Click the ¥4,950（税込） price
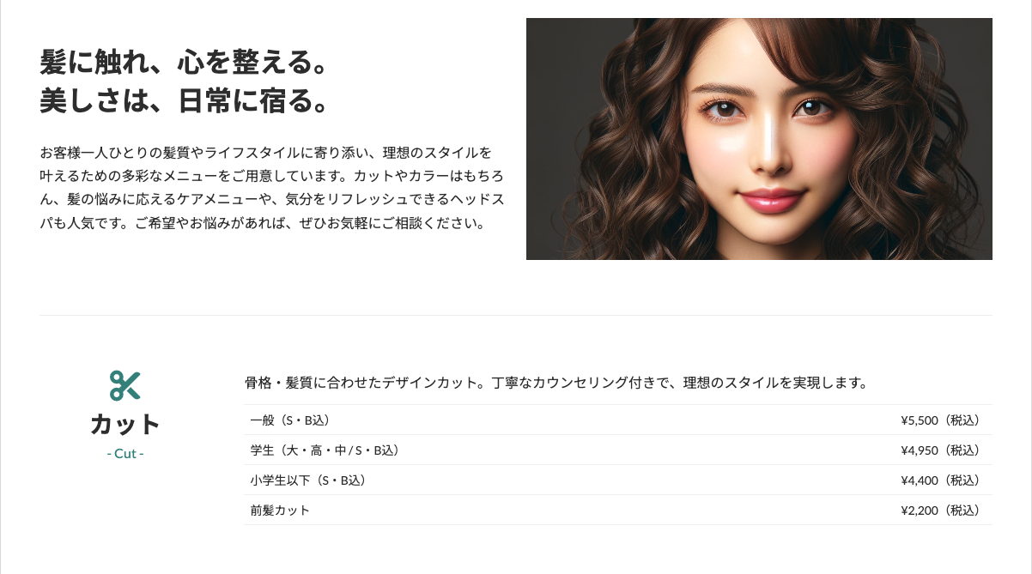This screenshot has height=574, width=1032. (x=940, y=450)
